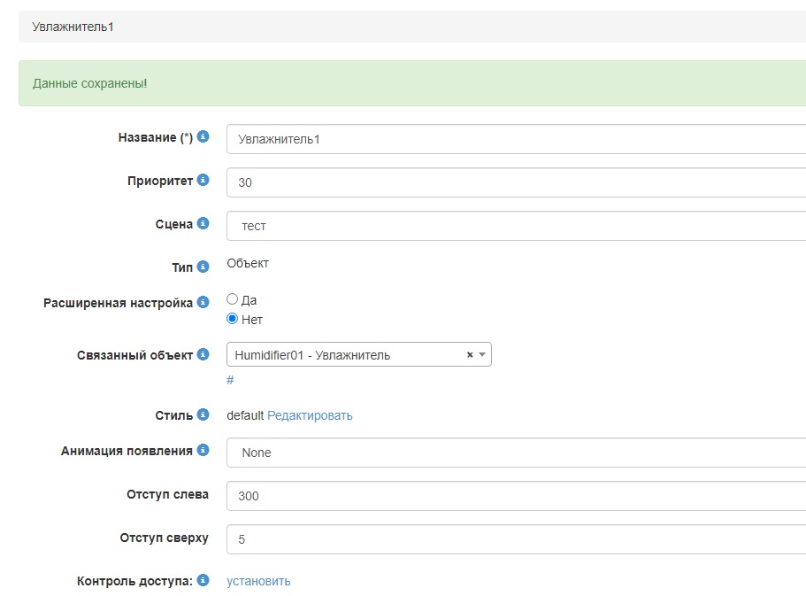The height and width of the screenshot is (596, 806).
Task: Open the Анимация появления None dropdown
Action: 515,453
